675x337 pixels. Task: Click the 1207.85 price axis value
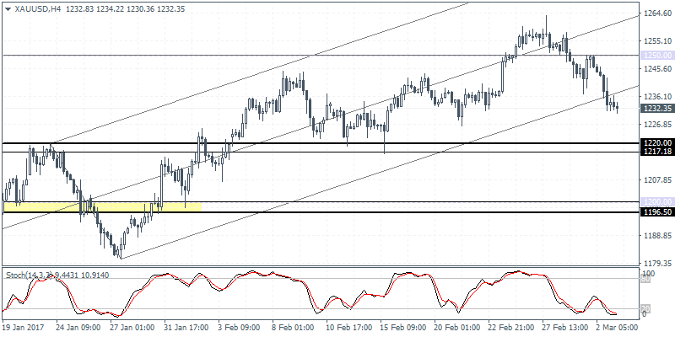point(656,180)
